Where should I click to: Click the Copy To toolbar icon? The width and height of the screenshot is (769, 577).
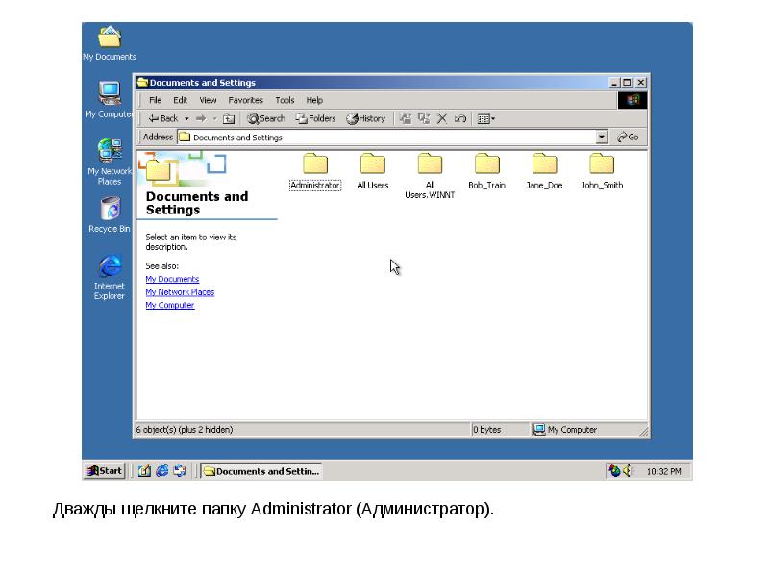point(424,119)
